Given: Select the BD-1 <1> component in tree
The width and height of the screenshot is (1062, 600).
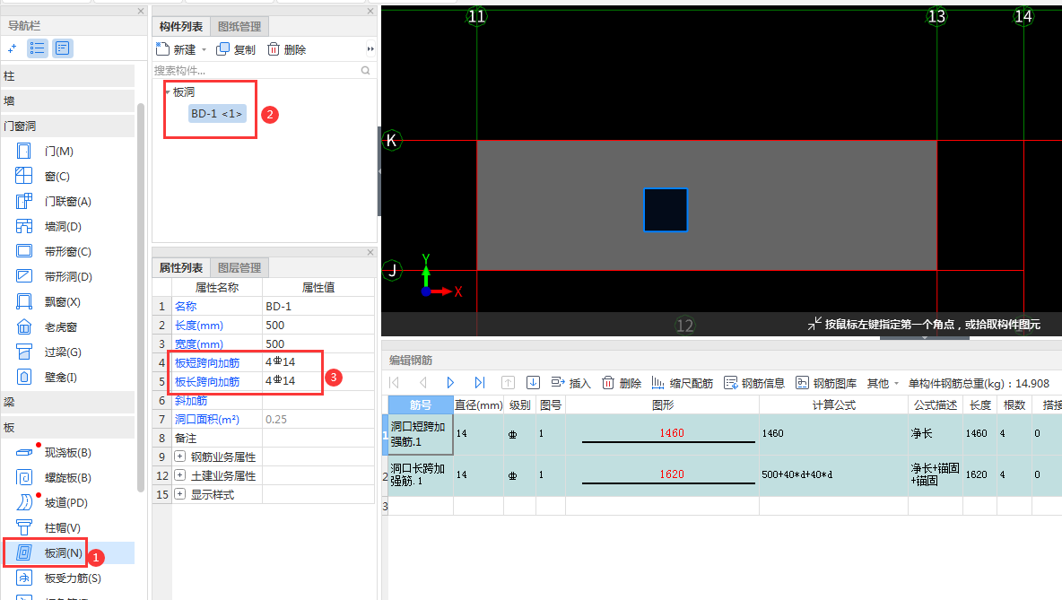Looking at the screenshot, I should pyautogui.click(x=217, y=114).
